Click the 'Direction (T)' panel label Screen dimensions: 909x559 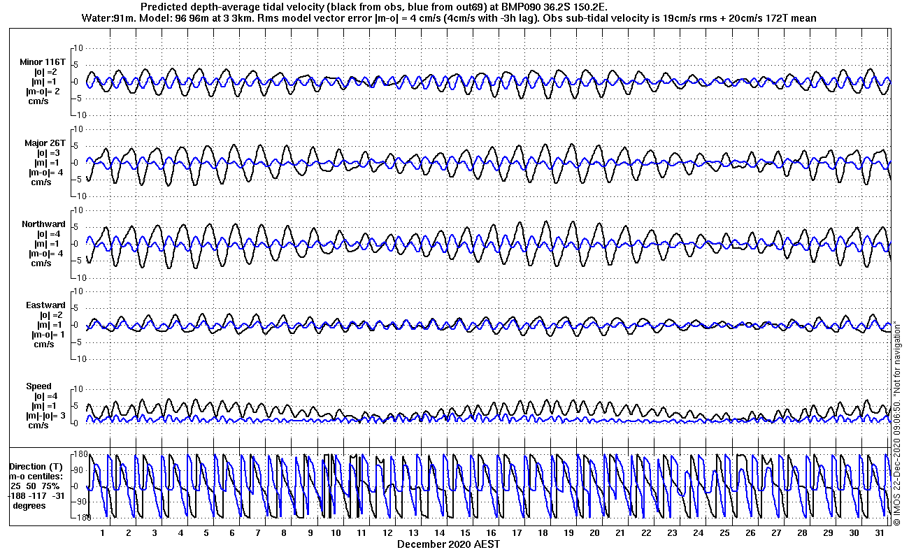[x=37, y=466]
